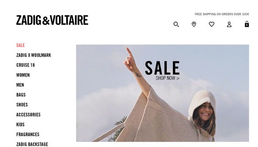
Task: Click the SALE hero banner image
Action: pos(163,93)
